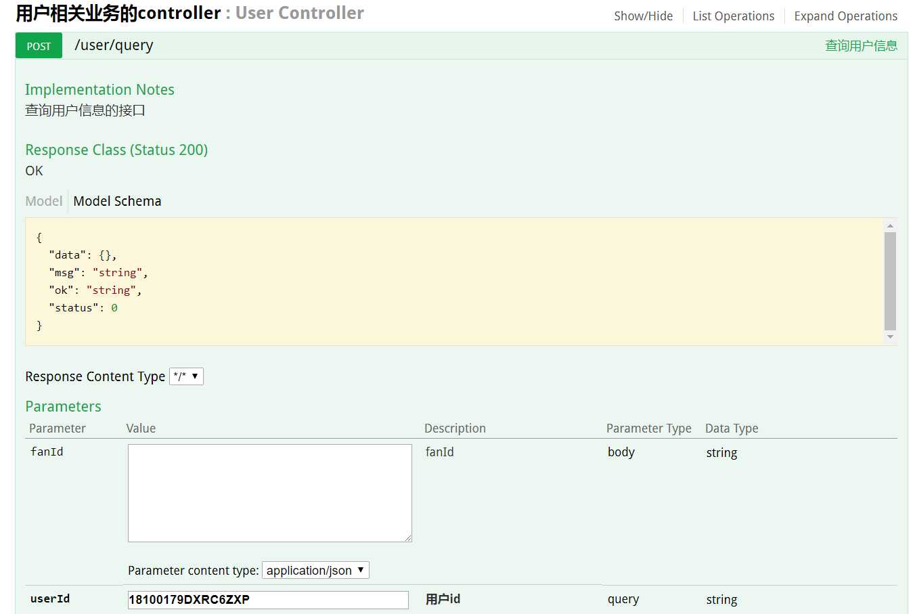Click scroll up arrow in schema box
The width and height of the screenshot is (915, 614).
coord(890,226)
